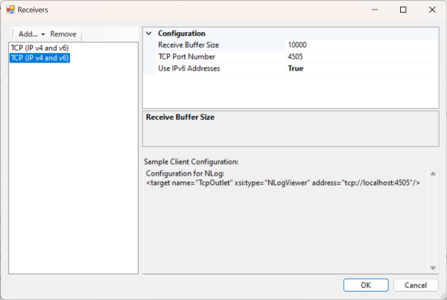447x300 pixels.
Task: Maximize the Receivers window
Action: coord(403,10)
